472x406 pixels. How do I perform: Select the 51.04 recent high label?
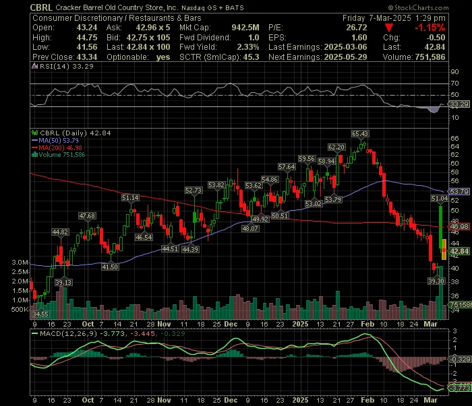click(x=440, y=199)
